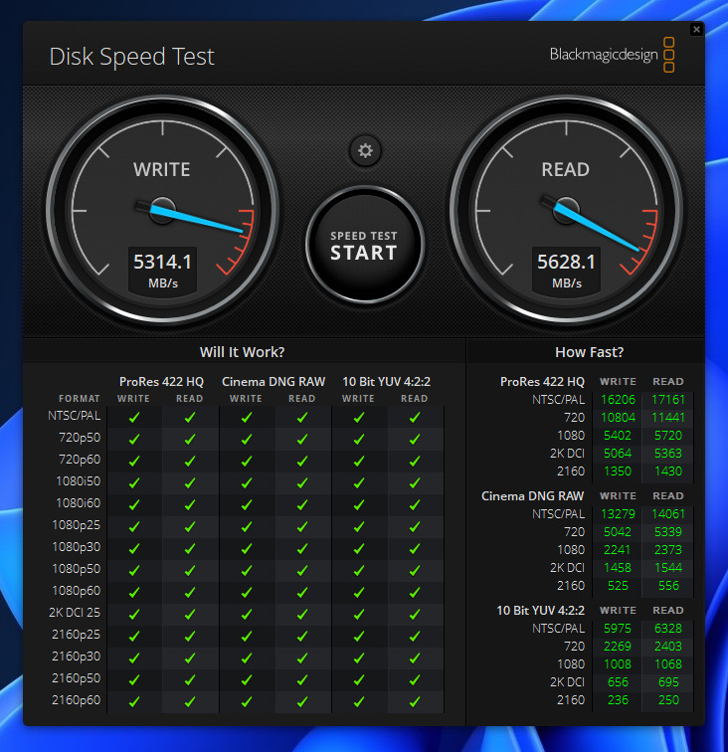Click 10 Bit YUV write checkmark for 2160p60
The image size is (728, 752).
coord(359,700)
